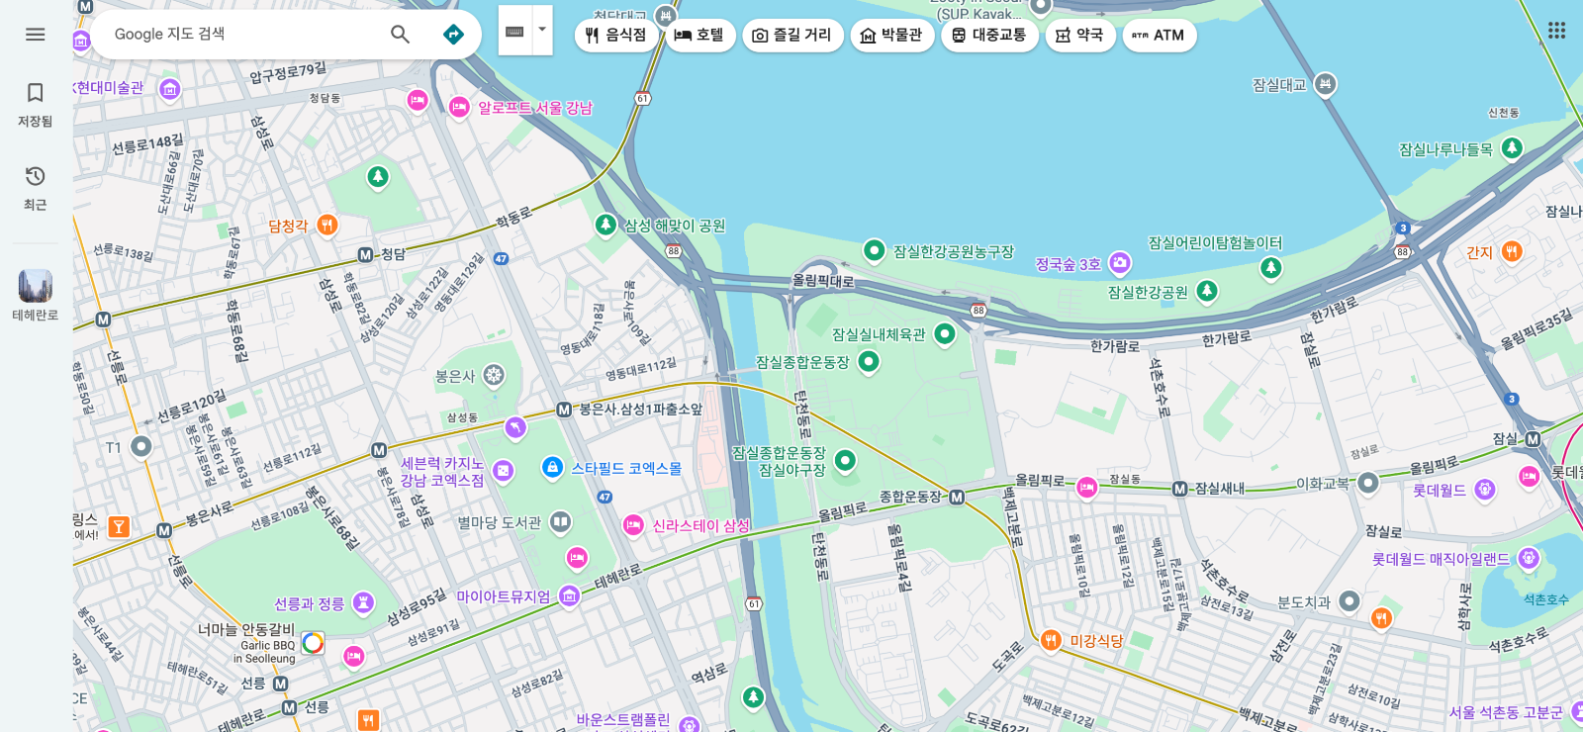This screenshot has width=1583, height=732.
Task: Open the main hamburger menu
Action: (36, 35)
